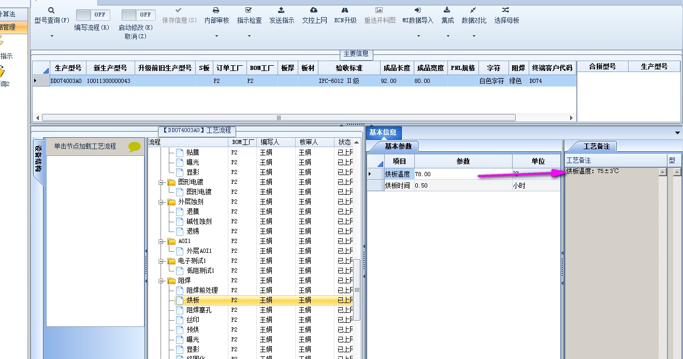683x359 pixels.
Task: Click the grayed 保存信息 checkmark button
Action: [x=179, y=16]
